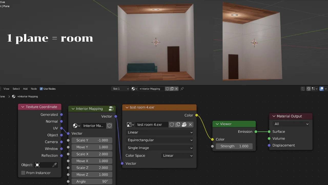Open the image browse icon in the test room 4.exr node
This screenshot has width=328, height=185.
click(x=130, y=125)
